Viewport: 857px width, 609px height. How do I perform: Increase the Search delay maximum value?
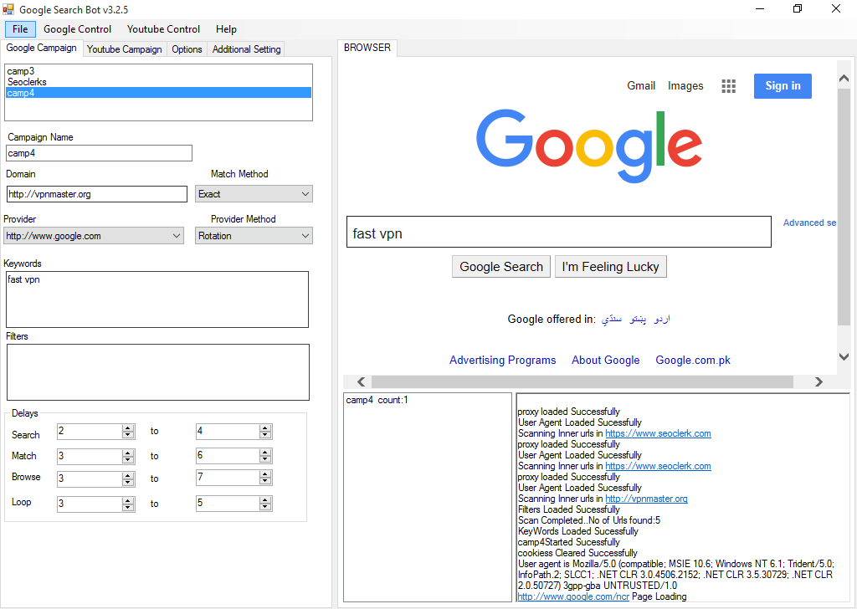(265, 428)
